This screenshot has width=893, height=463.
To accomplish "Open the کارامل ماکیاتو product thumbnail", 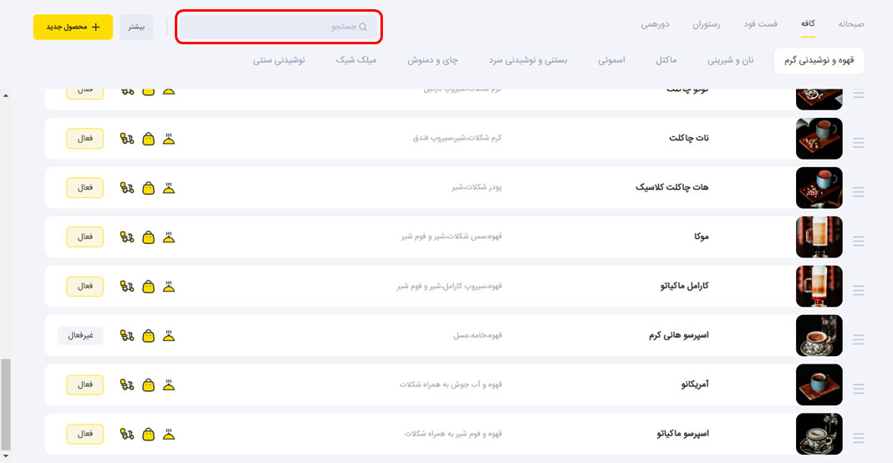I will pyautogui.click(x=819, y=287).
